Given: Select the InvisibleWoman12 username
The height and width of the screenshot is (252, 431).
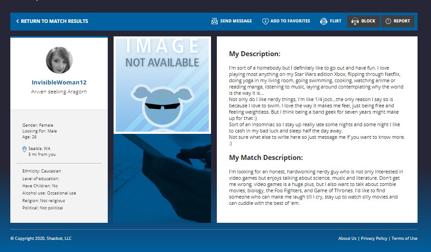Looking at the screenshot, I should click(59, 83).
